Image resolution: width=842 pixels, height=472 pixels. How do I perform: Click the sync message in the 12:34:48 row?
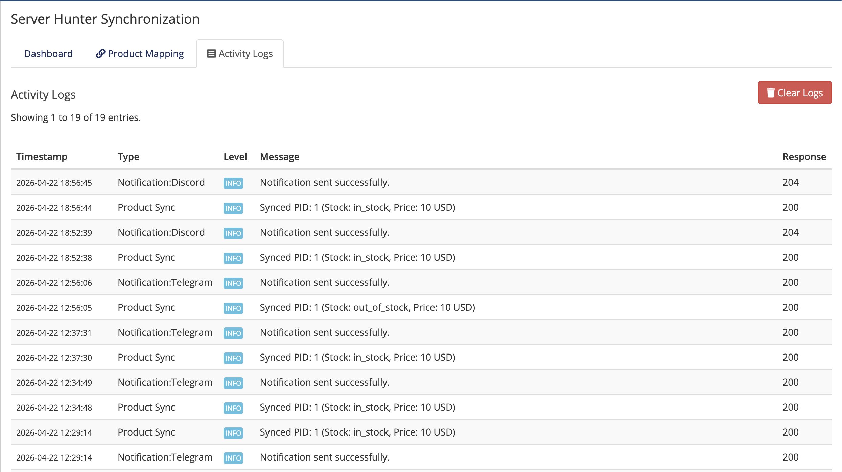pos(358,407)
